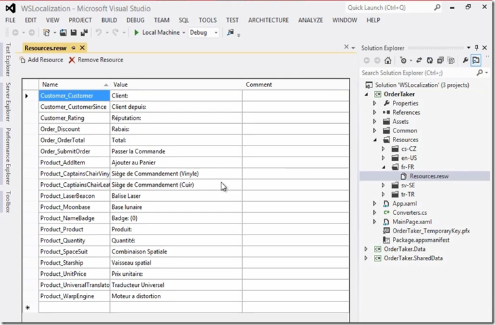
Task: Expand the OrderTaker.Data project
Action: (x=366, y=249)
